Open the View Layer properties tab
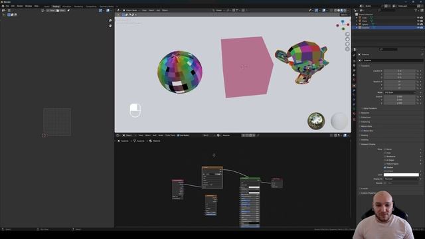 click(x=354, y=70)
